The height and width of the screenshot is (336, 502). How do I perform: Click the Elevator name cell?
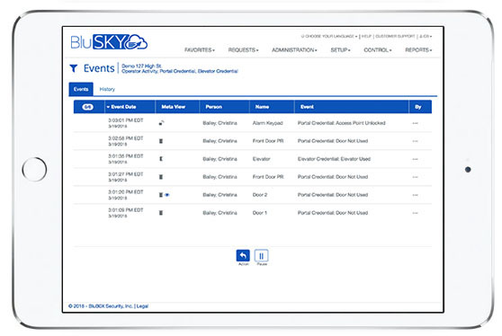(261, 159)
